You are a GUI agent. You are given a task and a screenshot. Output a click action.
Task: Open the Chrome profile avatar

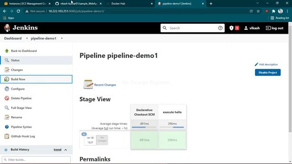[x=280, y=11]
